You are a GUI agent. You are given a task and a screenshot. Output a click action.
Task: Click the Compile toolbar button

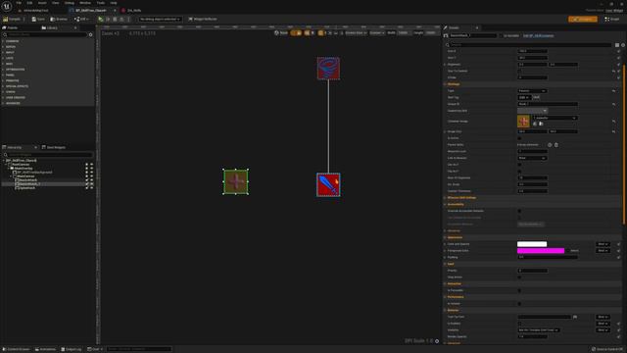(12, 19)
